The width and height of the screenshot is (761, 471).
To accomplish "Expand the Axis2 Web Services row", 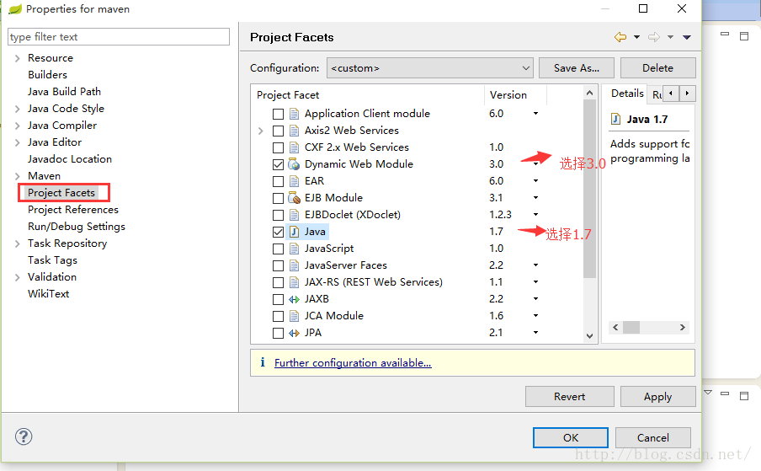I will [x=261, y=131].
